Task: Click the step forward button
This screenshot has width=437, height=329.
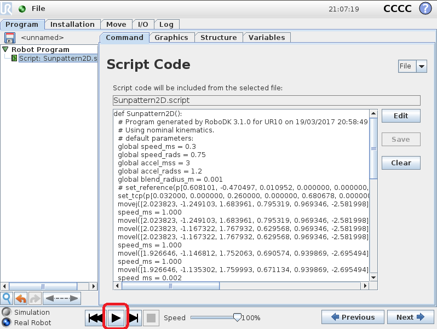Action: [134, 318]
